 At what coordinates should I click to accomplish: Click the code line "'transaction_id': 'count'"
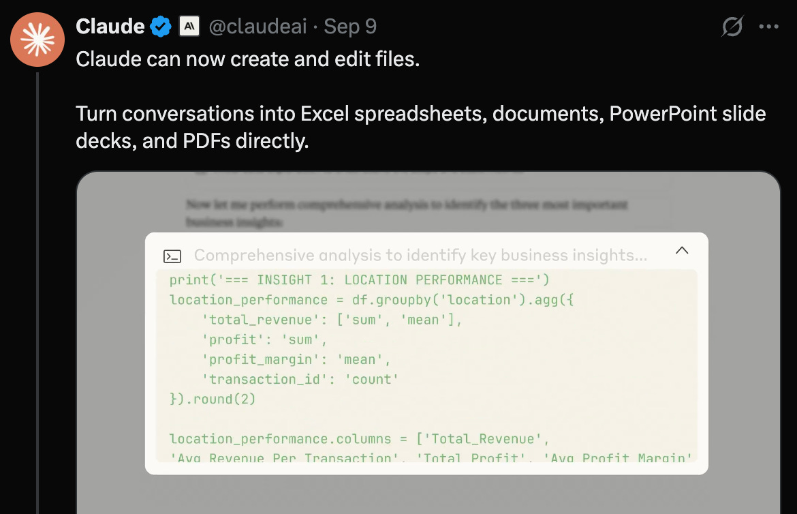(x=300, y=379)
